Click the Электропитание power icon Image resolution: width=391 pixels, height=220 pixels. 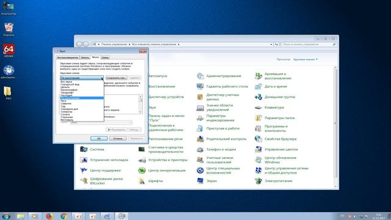(x=258, y=181)
